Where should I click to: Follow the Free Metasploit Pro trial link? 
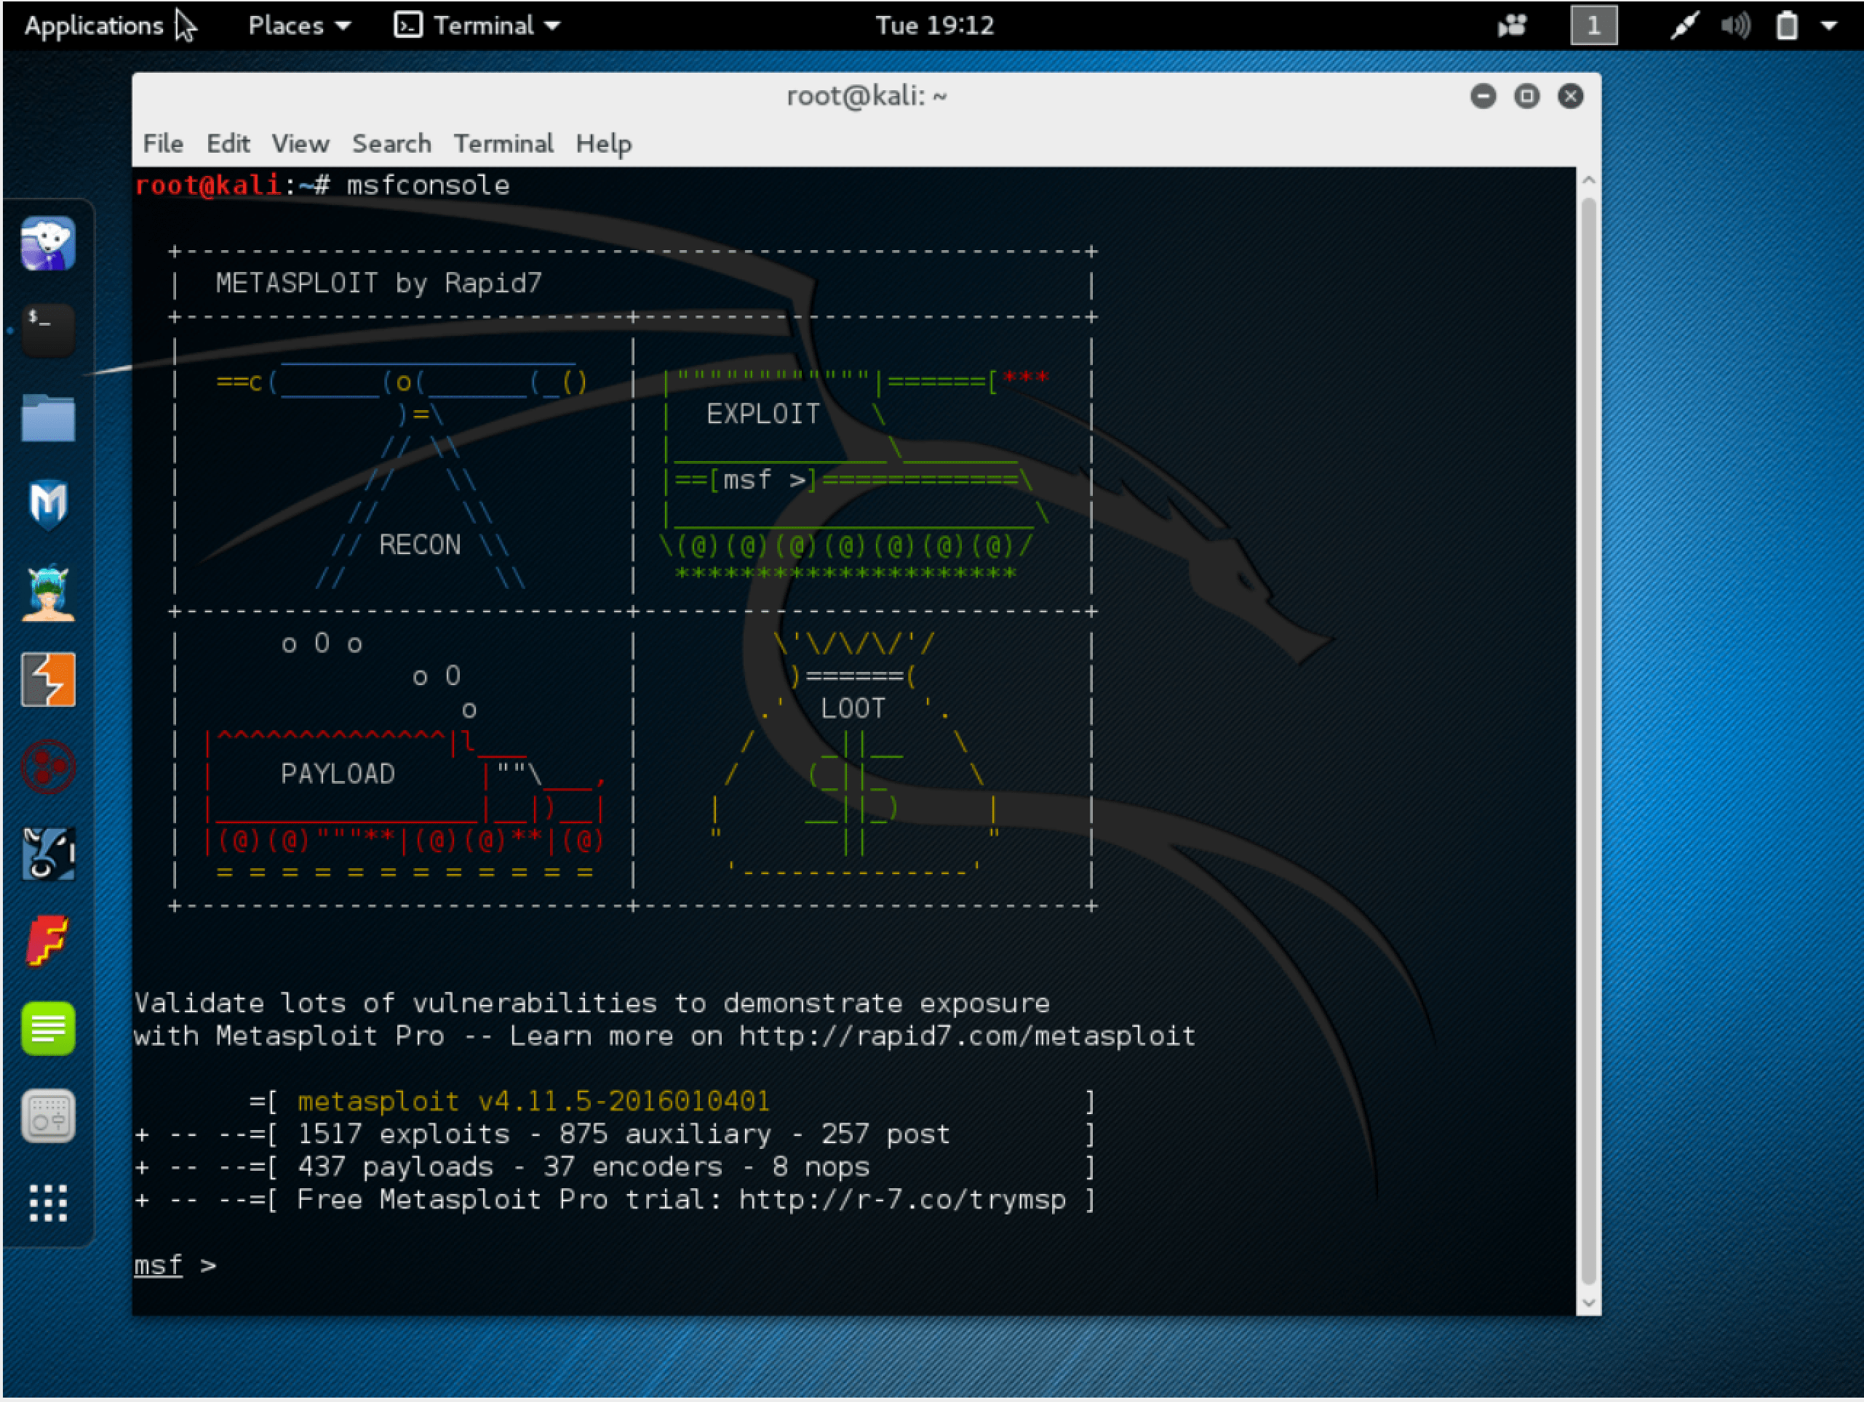click(x=901, y=1199)
